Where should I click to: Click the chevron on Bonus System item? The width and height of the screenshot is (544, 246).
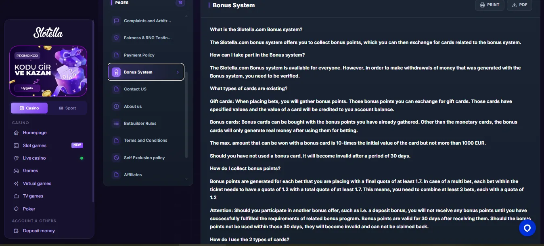point(178,72)
